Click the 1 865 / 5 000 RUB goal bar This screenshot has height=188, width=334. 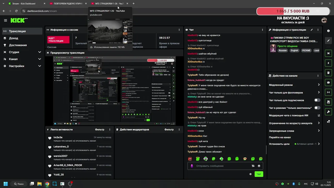(293, 11)
